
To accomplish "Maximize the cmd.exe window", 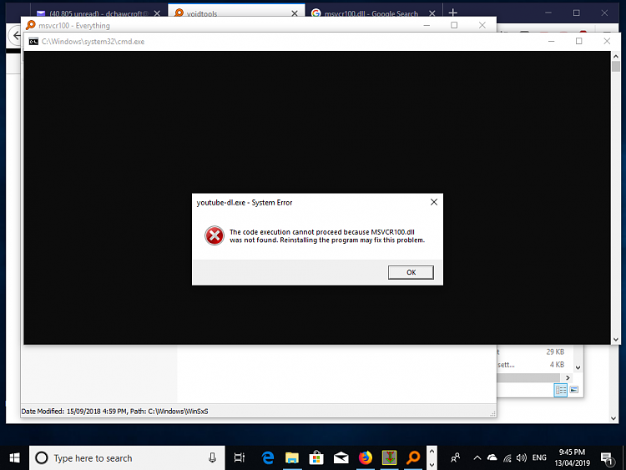I will pos(579,41).
